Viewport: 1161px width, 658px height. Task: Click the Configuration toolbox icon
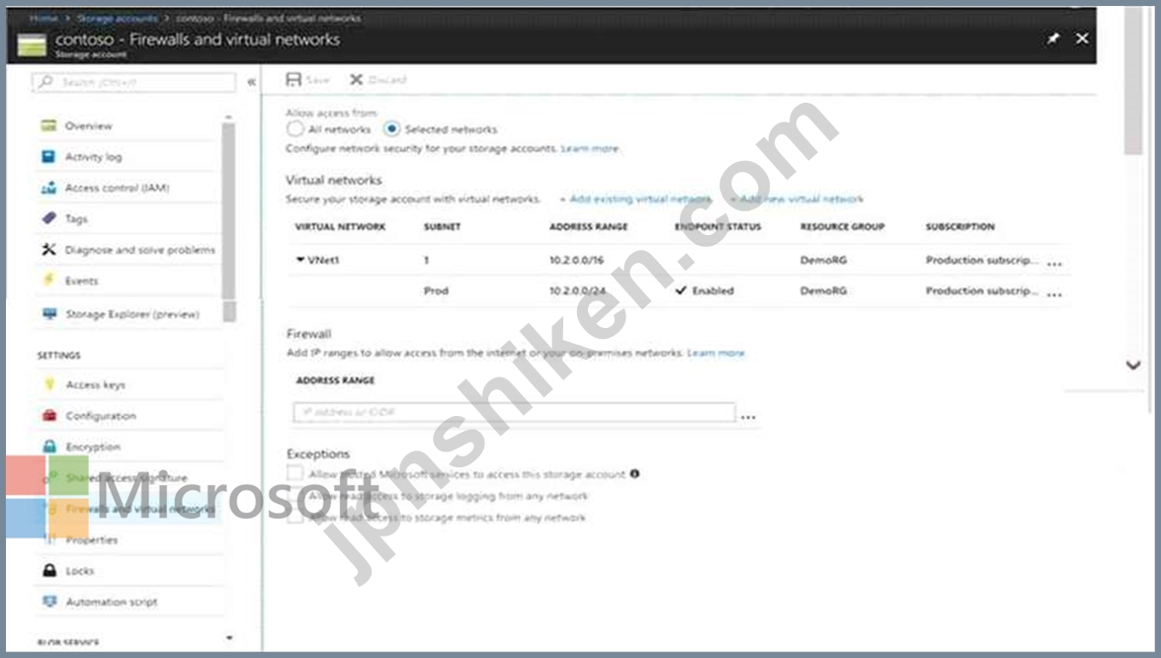pos(49,415)
